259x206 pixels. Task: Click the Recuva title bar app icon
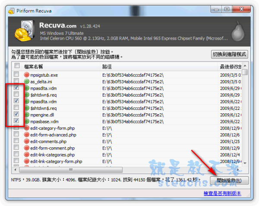point(11,11)
